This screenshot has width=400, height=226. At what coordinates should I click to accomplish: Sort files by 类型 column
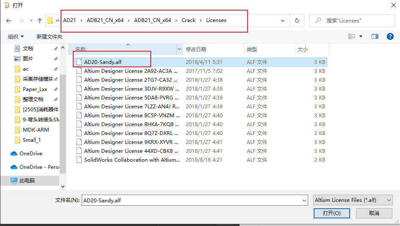click(x=252, y=49)
